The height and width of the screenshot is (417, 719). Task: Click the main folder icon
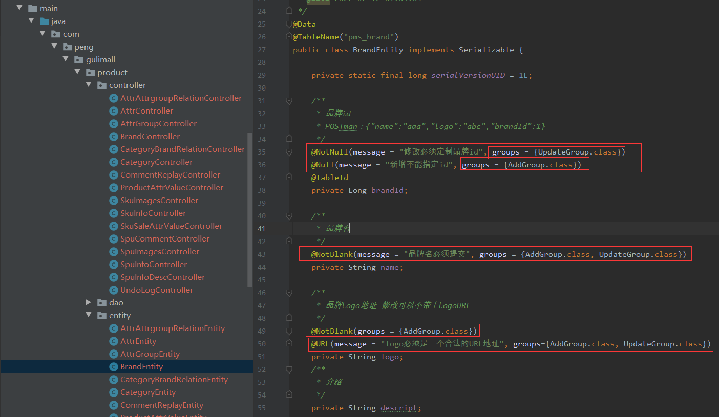pyautogui.click(x=33, y=8)
